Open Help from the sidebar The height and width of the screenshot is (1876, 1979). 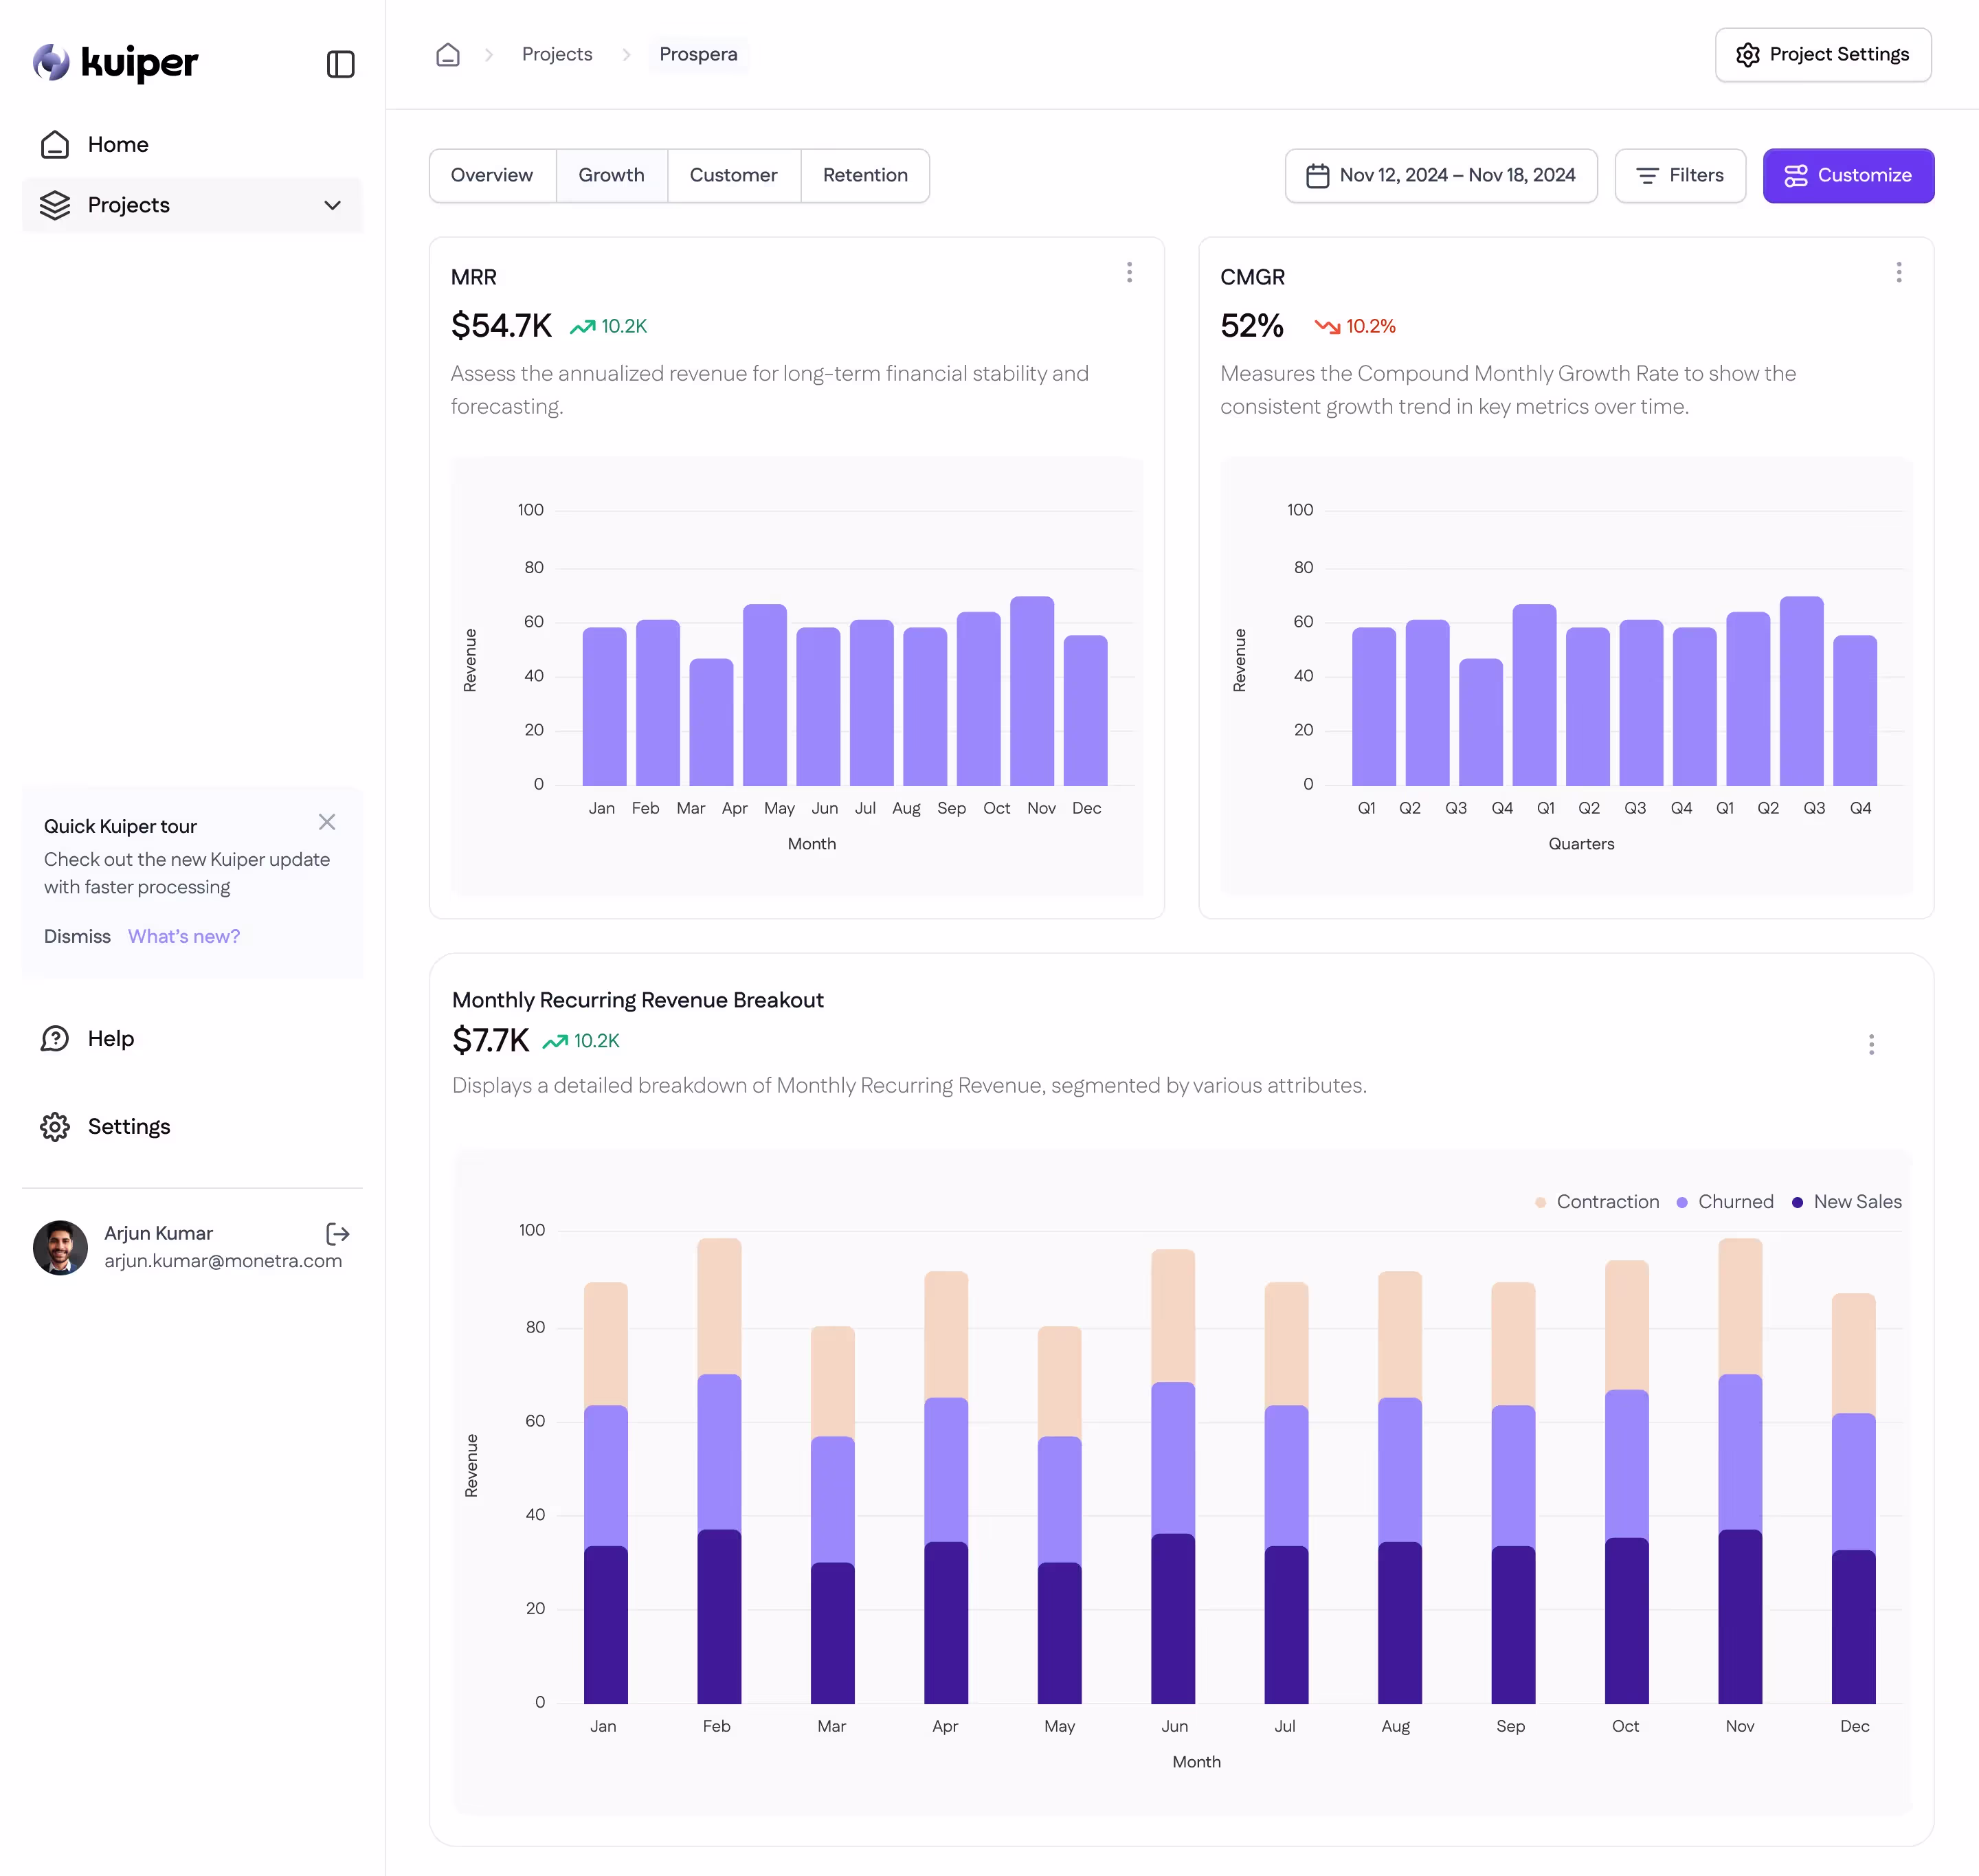[110, 1038]
